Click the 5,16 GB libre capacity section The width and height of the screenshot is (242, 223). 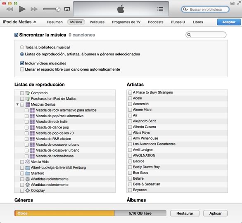[x=140, y=213]
